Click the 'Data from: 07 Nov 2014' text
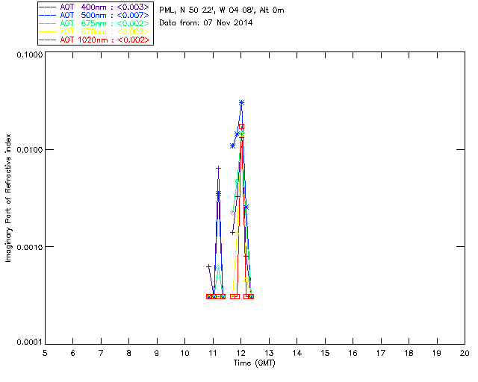Screen dimensions: 478x382 (206, 23)
